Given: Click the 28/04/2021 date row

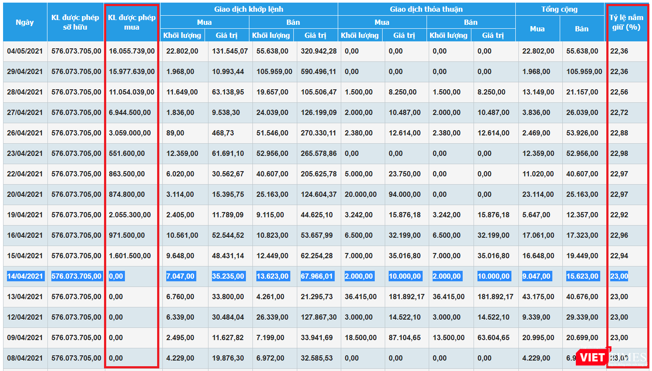Looking at the screenshot, I should coord(25,92).
